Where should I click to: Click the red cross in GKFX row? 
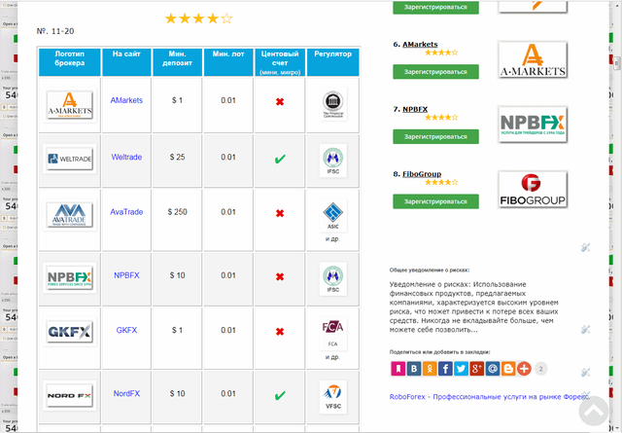coord(280,331)
